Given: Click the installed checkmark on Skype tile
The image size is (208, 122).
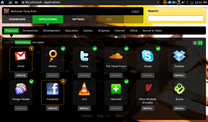Looking at the screenshot, I should coord(158,49).
